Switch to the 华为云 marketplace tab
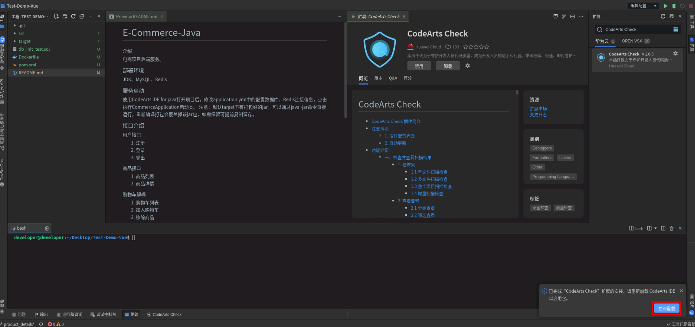This screenshot has width=695, height=327. coord(605,41)
